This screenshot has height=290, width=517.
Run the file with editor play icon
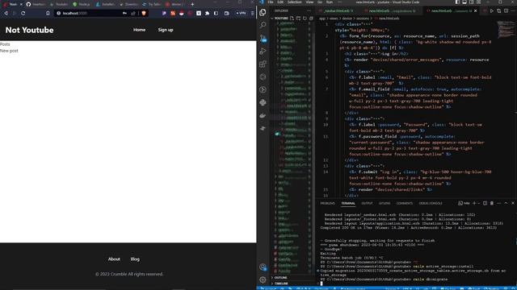pos(492,10)
